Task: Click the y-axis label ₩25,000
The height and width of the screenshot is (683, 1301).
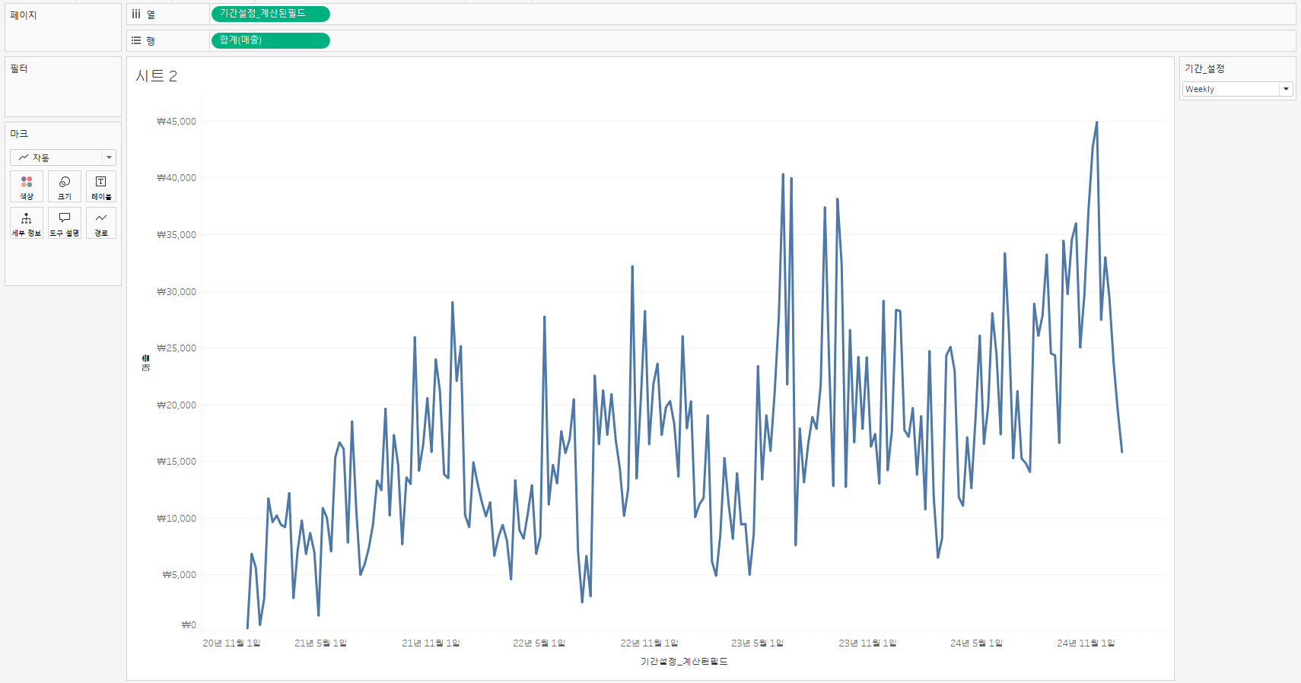Action: (177, 348)
